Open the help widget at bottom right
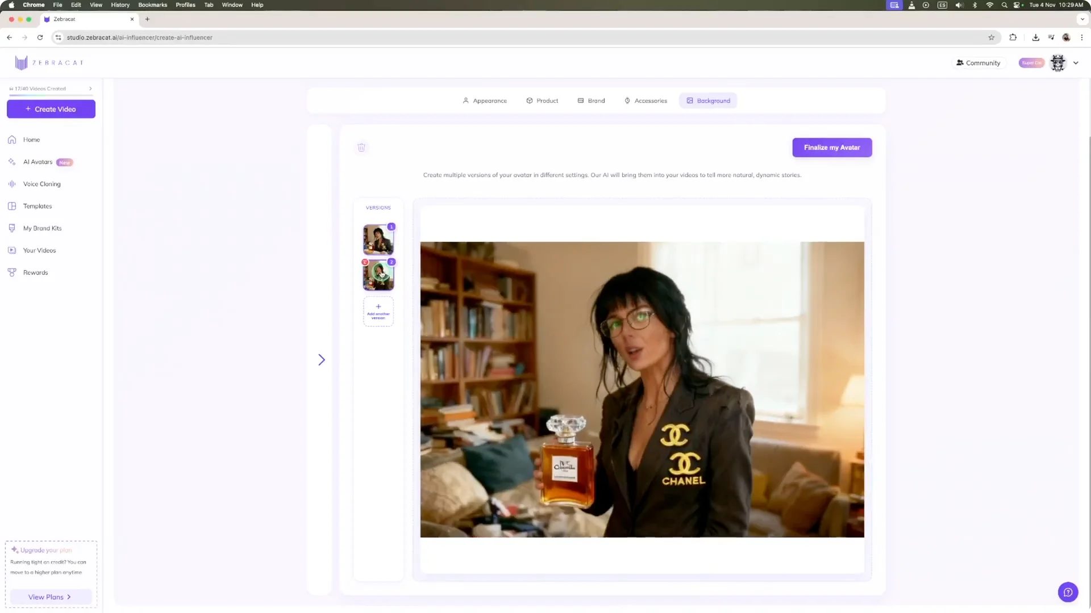The image size is (1091, 613). [1068, 592]
